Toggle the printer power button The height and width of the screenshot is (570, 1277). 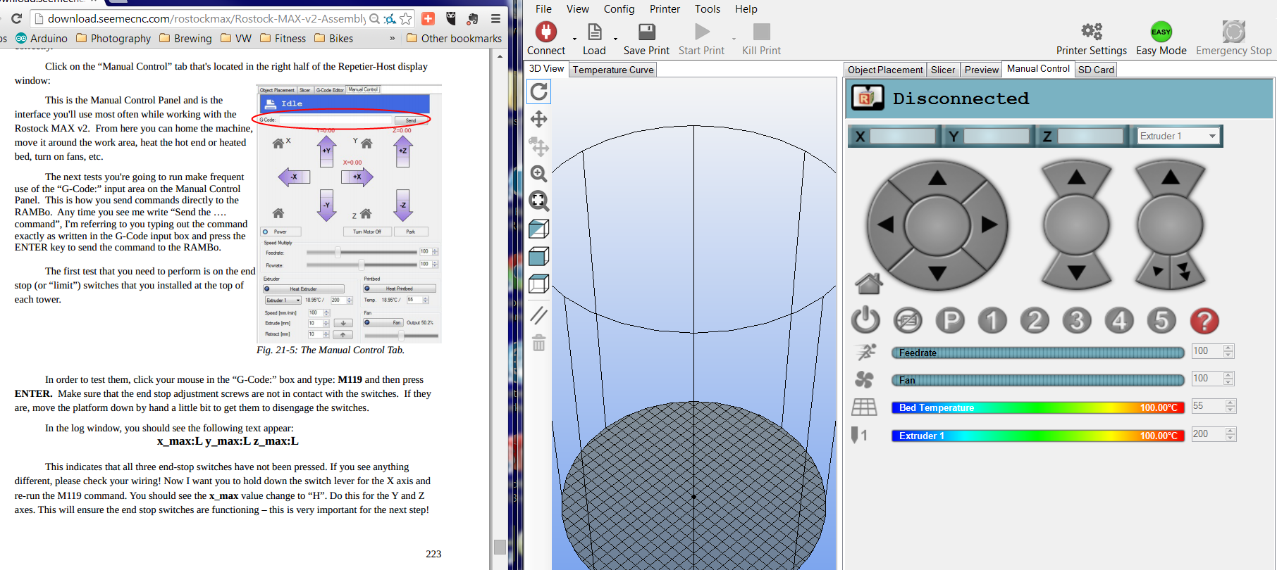pos(865,321)
